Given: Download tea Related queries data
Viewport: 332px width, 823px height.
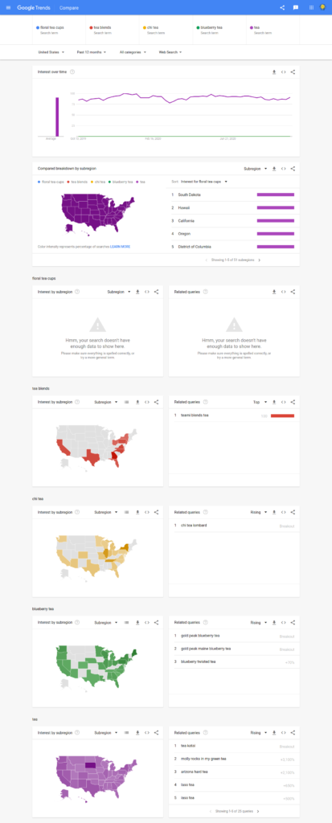Looking at the screenshot, I should [x=273, y=733].
